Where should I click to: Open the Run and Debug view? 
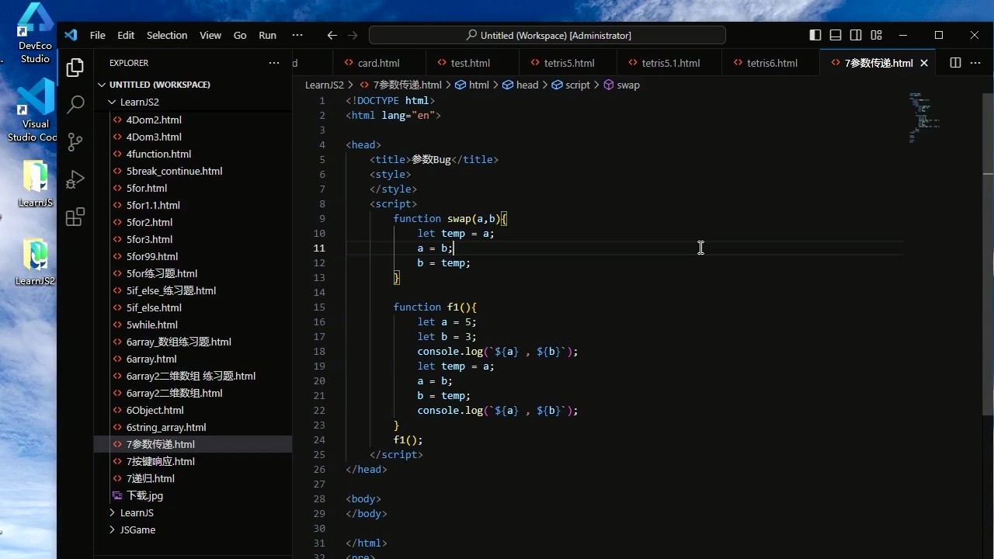(x=75, y=180)
